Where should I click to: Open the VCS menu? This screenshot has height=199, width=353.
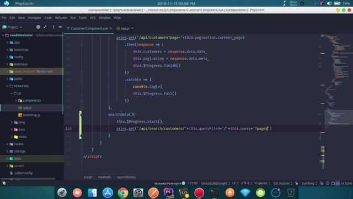click(93, 18)
